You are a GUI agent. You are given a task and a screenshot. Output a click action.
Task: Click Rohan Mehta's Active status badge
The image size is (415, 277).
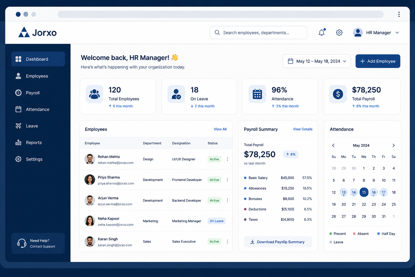pyautogui.click(x=214, y=159)
